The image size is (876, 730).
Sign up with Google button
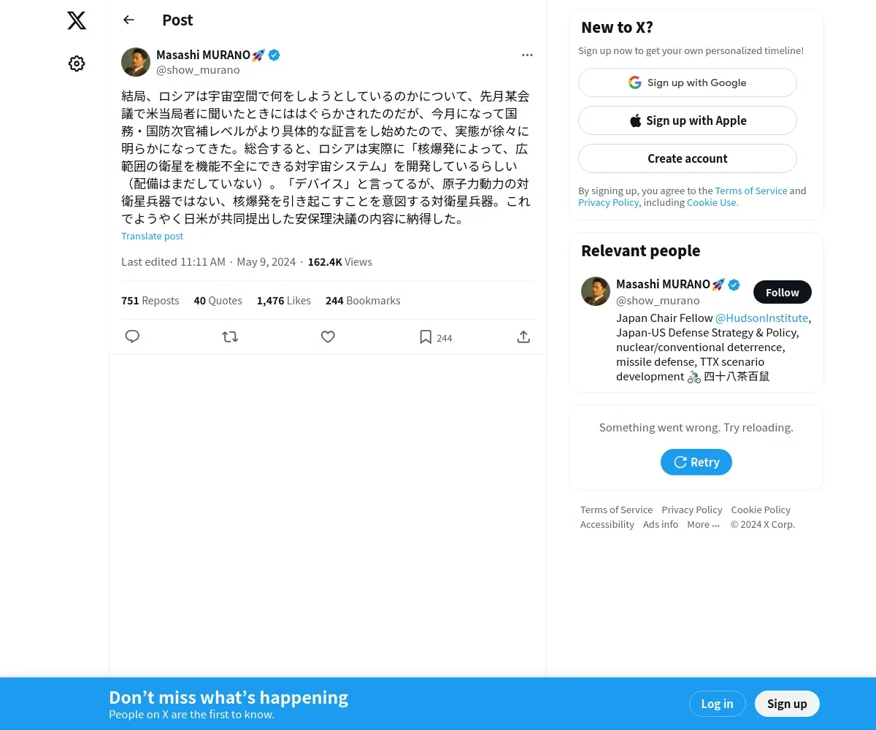pyautogui.click(x=688, y=82)
